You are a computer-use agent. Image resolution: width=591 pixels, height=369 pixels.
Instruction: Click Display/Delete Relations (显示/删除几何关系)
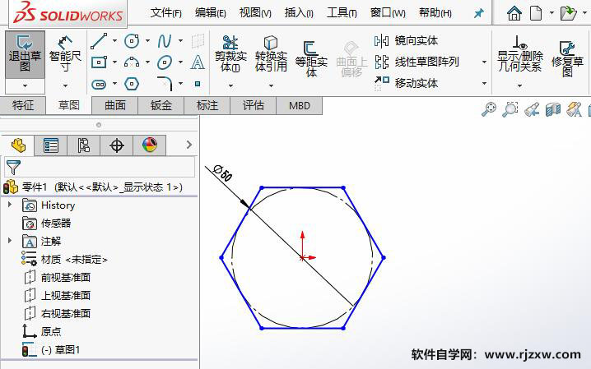click(519, 53)
